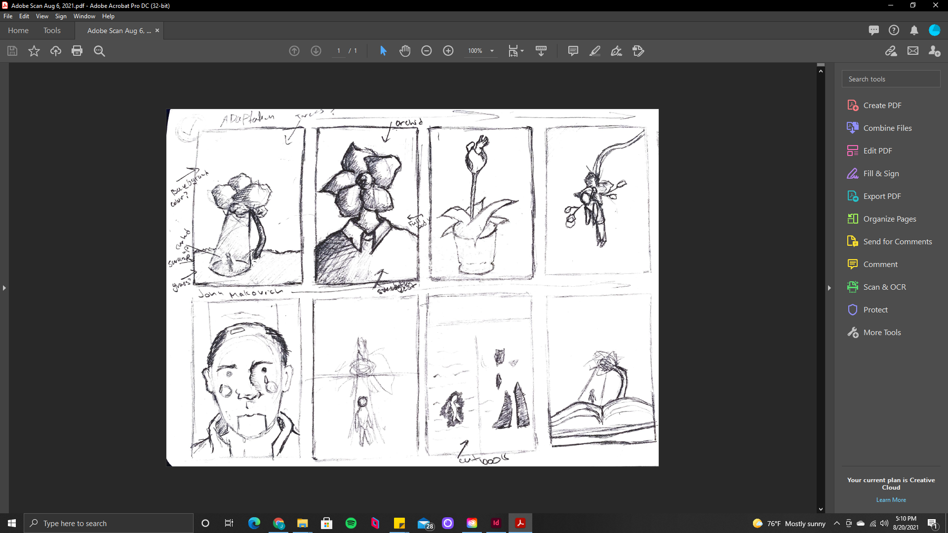Select the Highlight text pen tool
948x533 pixels.
coord(594,51)
